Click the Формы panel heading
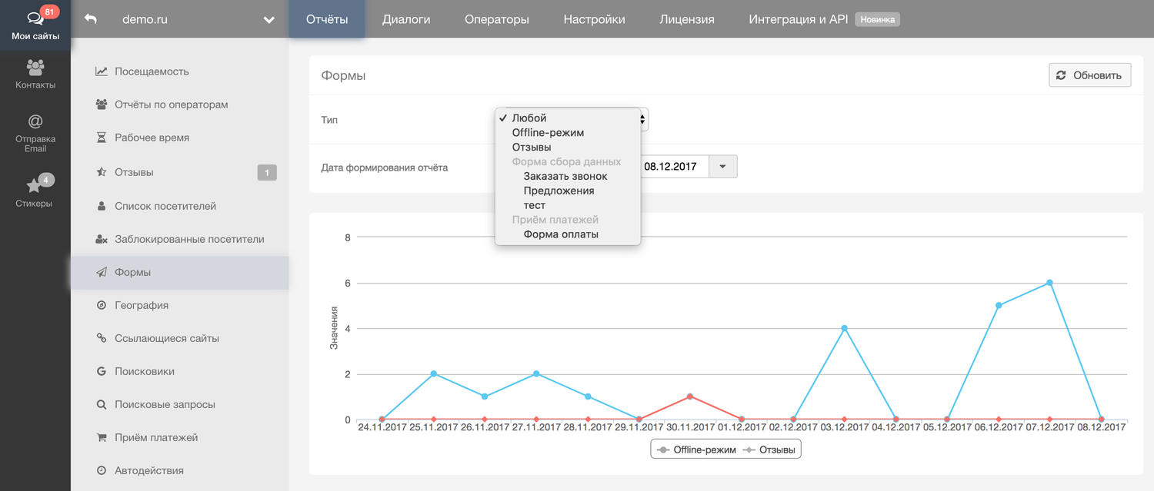 (343, 75)
